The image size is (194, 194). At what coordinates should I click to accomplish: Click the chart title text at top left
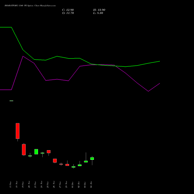point(30,6)
